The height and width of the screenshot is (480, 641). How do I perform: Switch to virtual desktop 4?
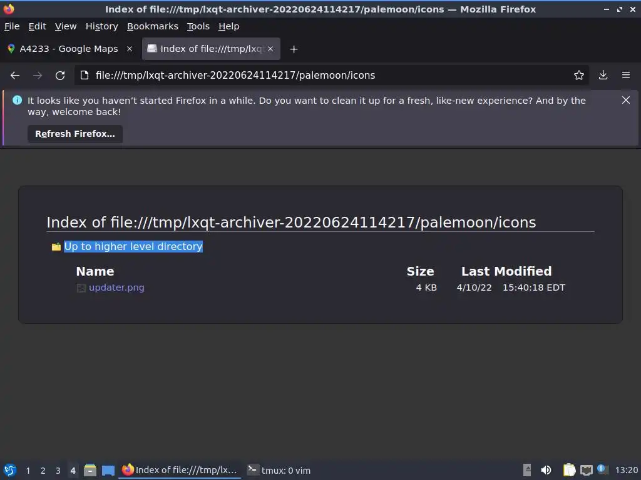tap(73, 471)
